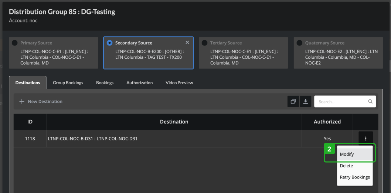Click into the Search input field
The height and width of the screenshot is (193, 391).
[345, 101]
